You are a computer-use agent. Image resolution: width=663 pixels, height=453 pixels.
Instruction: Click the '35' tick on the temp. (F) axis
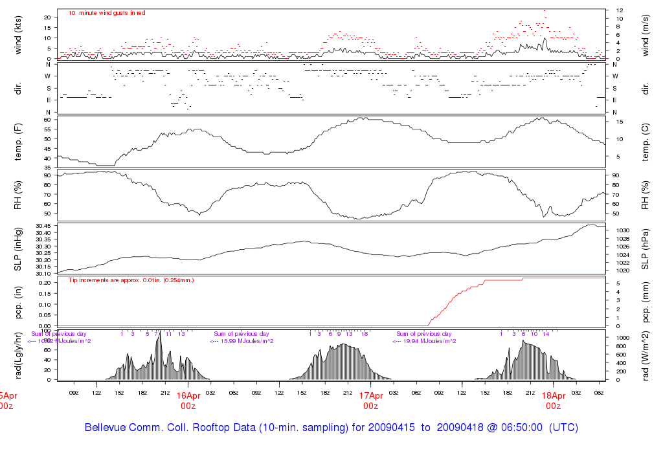coord(48,168)
